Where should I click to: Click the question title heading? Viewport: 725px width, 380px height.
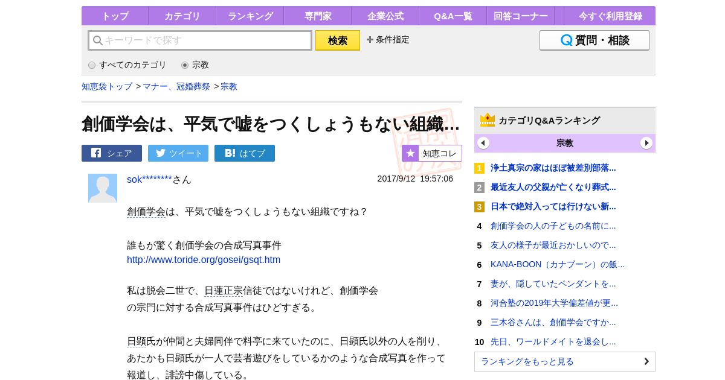(x=271, y=124)
